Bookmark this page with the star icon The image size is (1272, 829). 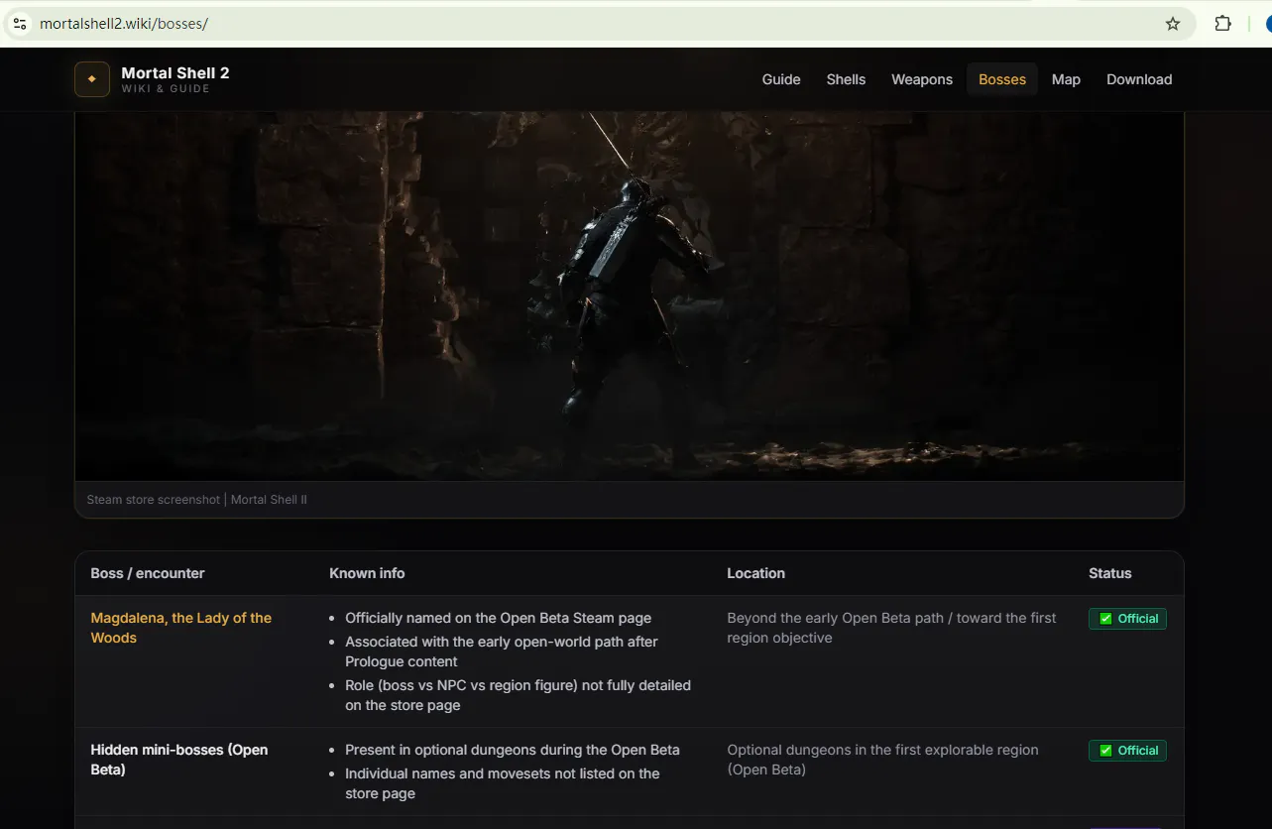(x=1173, y=24)
